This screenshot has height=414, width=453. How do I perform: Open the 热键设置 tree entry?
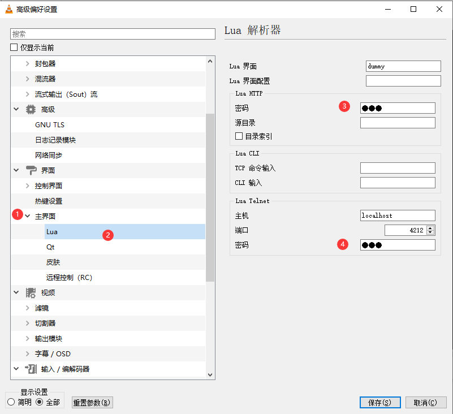(49, 201)
